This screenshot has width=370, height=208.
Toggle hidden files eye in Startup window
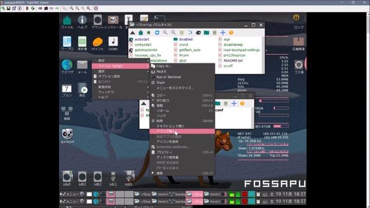198,32
